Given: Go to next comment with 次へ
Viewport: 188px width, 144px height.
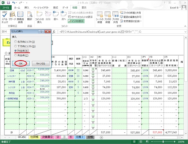Looking at the screenshot, I should coord(64,16).
